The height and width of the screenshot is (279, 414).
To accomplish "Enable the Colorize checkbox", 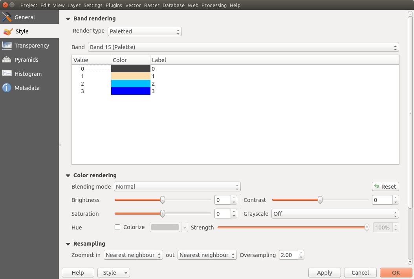I will pos(117,227).
